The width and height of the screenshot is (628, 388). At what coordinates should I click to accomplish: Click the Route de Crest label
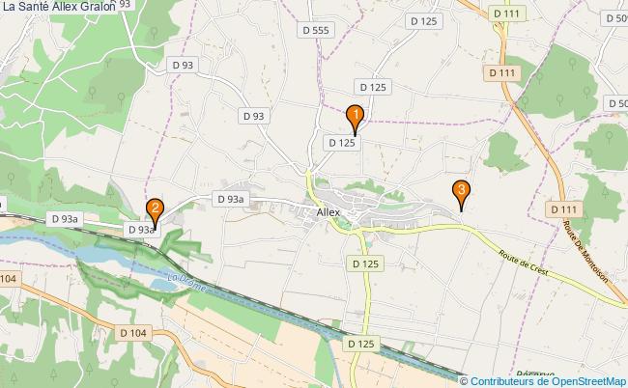point(524,262)
